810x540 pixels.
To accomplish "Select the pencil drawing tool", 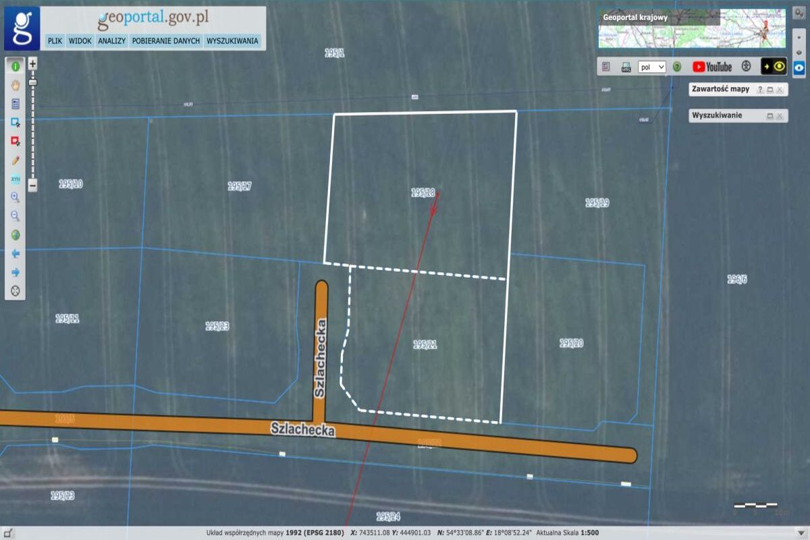I will point(15,161).
